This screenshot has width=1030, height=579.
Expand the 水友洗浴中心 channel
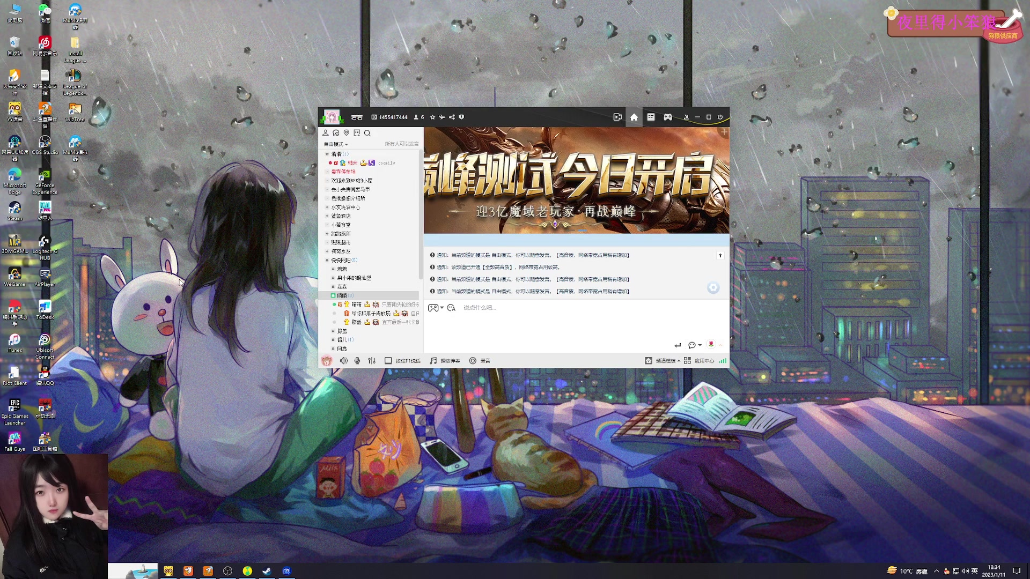[327, 207]
